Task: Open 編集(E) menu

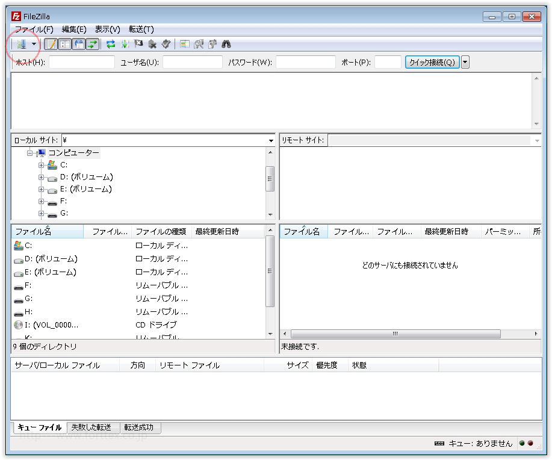Action: point(74,30)
